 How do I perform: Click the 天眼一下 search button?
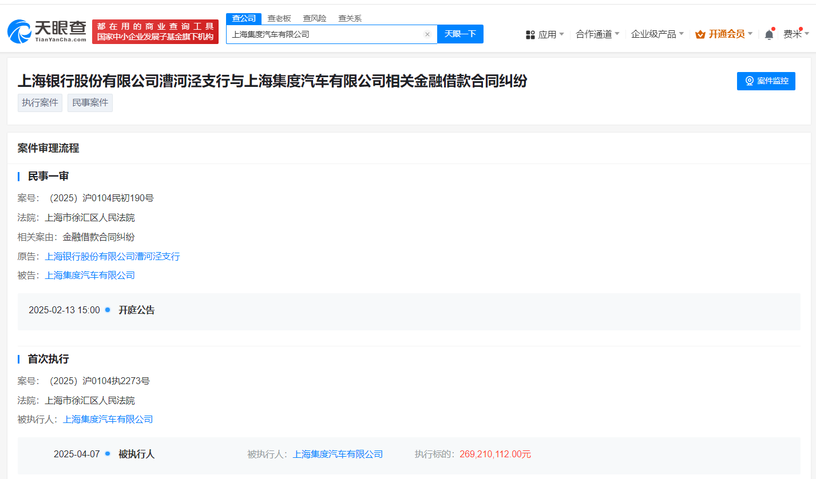460,34
